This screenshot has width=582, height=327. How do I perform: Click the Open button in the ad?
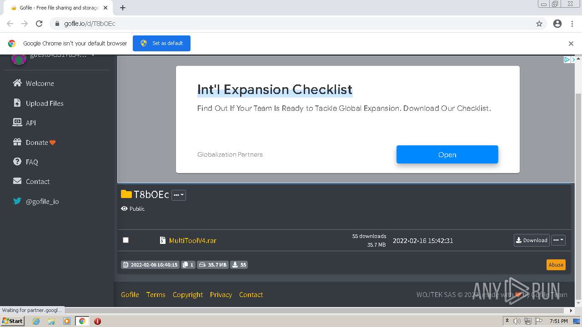coord(447,154)
